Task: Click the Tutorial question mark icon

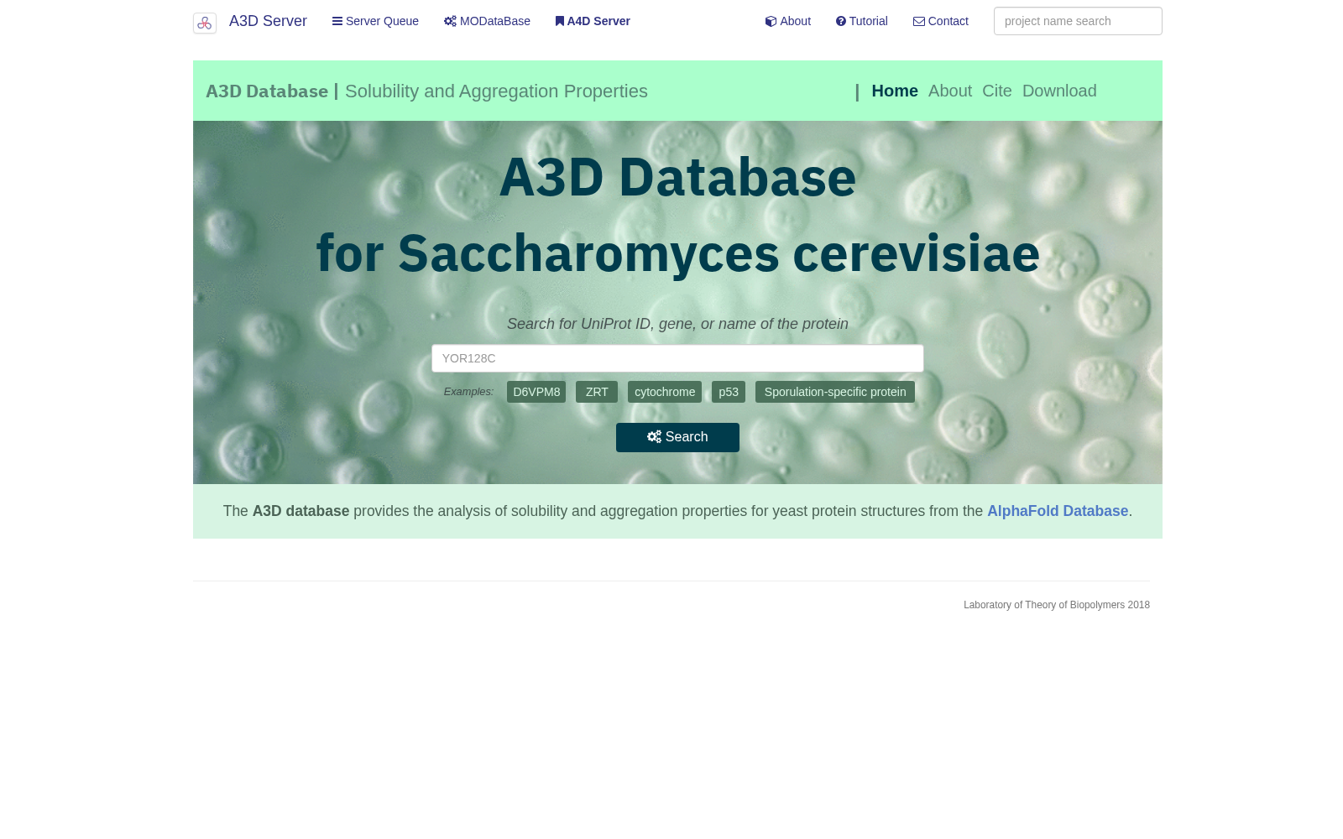Action: pyautogui.click(x=841, y=21)
